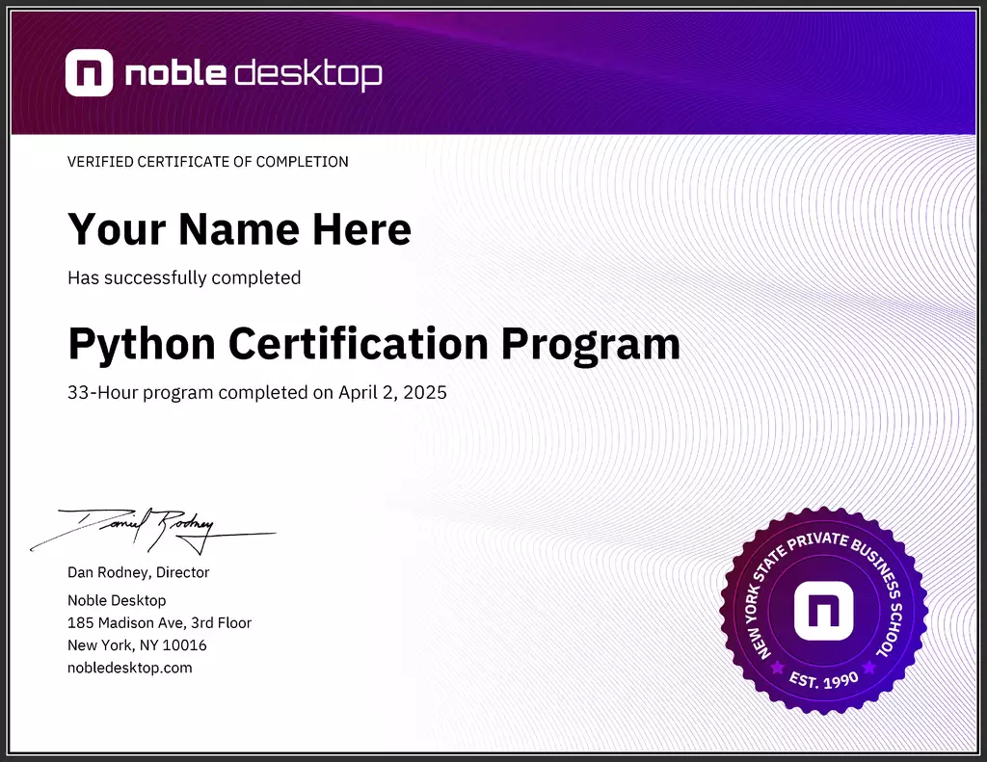The width and height of the screenshot is (987, 762).
Task: Select the "185 Madison Ave, 3rd Floor" address line
Action: coord(159,622)
